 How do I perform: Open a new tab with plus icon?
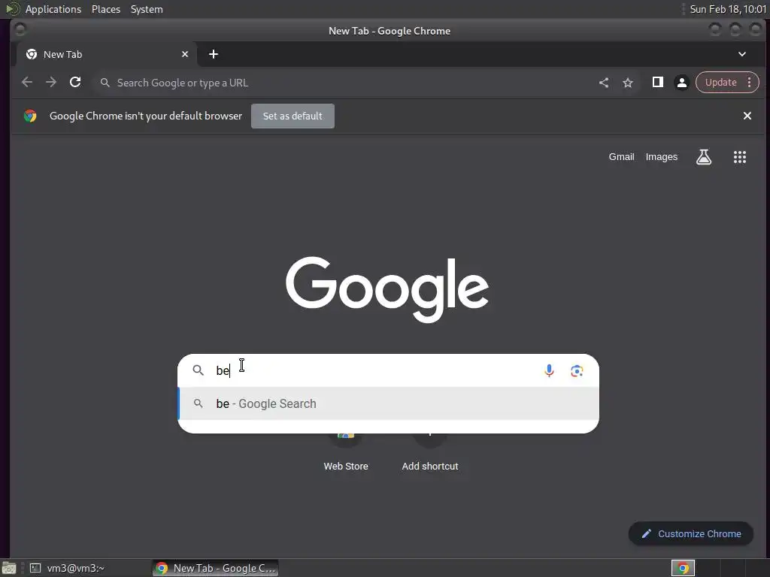[x=213, y=54]
